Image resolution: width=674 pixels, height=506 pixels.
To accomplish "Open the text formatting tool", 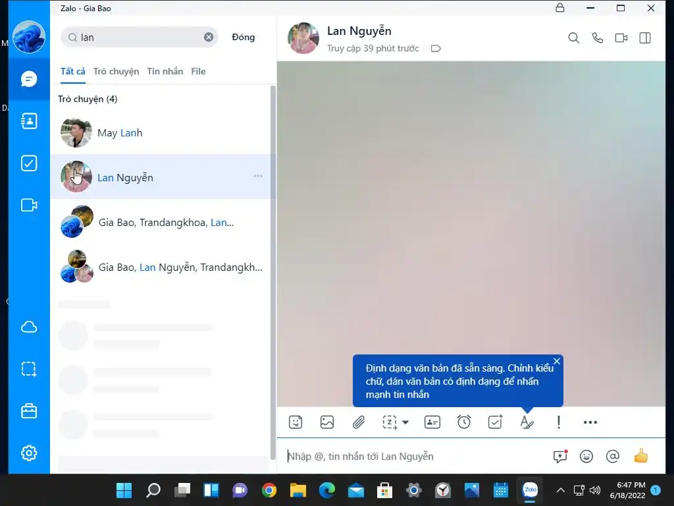I will pos(527,422).
